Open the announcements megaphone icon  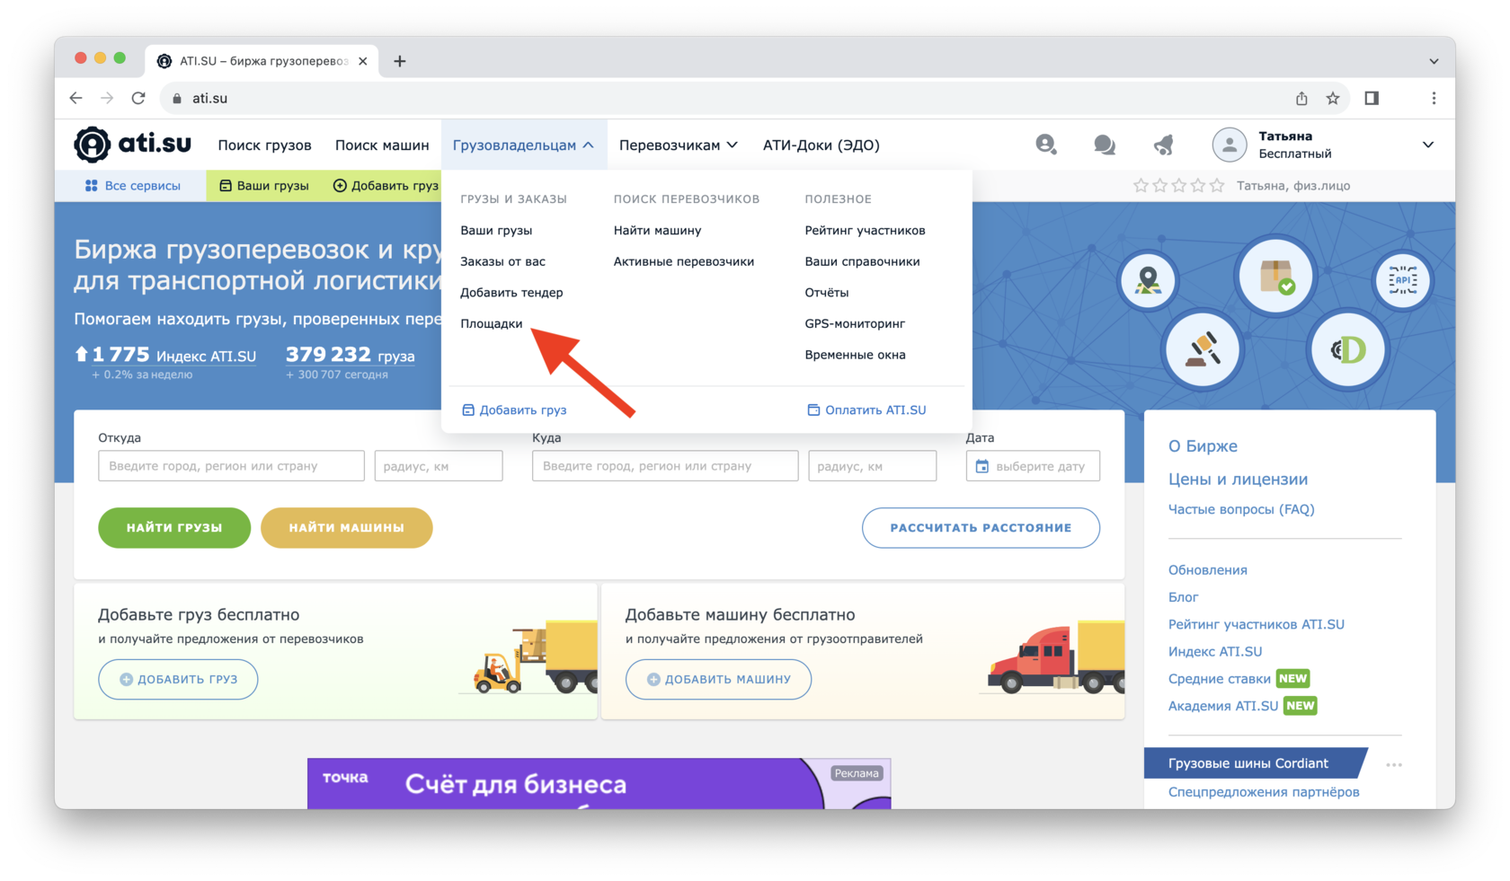pyautogui.click(x=1164, y=145)
